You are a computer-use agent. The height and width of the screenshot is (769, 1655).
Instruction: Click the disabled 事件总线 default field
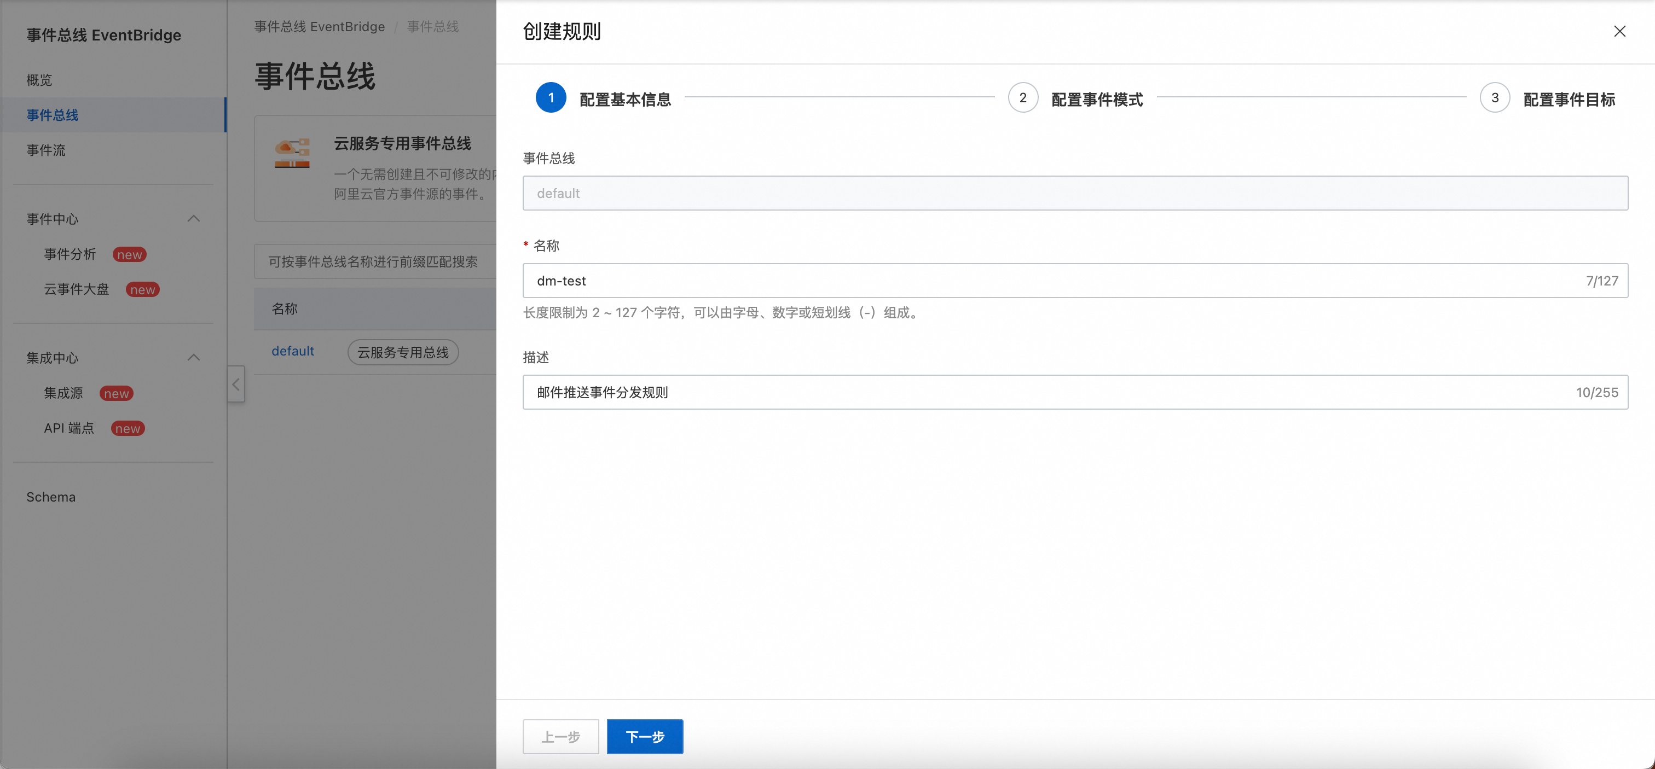1075,193
